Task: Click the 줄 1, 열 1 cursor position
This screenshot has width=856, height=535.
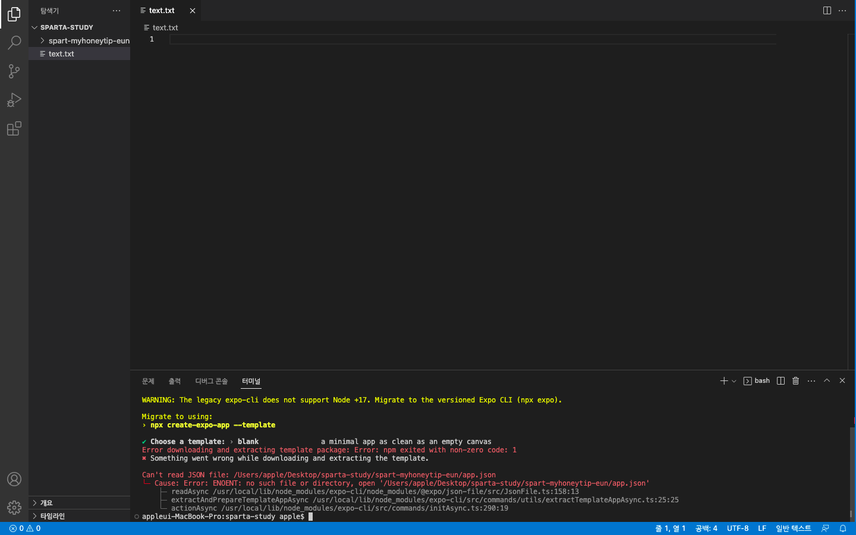Action: [x=670, y=528]
